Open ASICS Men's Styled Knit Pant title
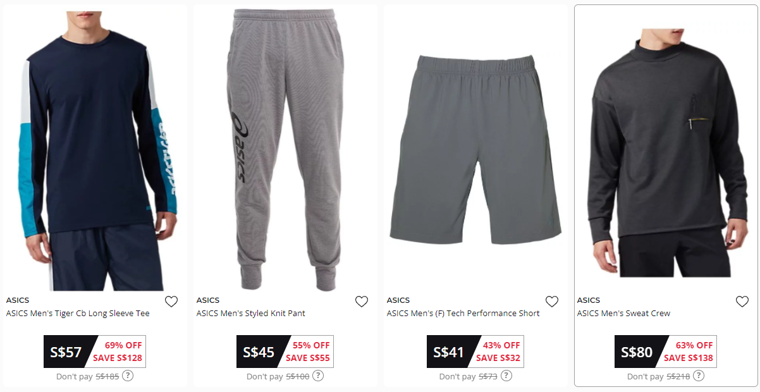Screen dimensions: 760x392 point(251,314)
